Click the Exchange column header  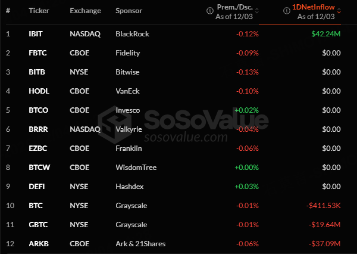coord(85,11)
